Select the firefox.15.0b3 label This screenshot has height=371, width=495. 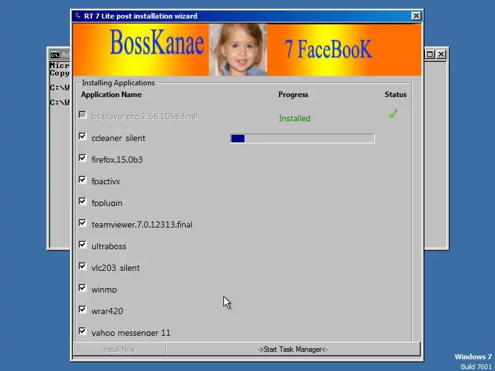click(x=117, y=160)
